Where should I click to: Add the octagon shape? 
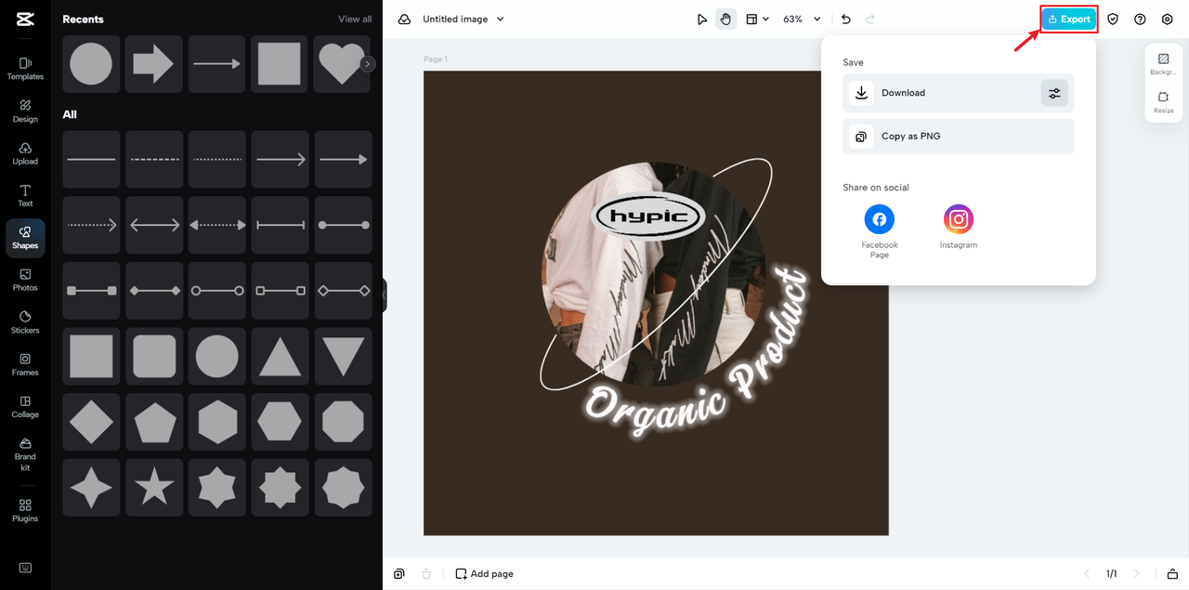tap(343, 422)
